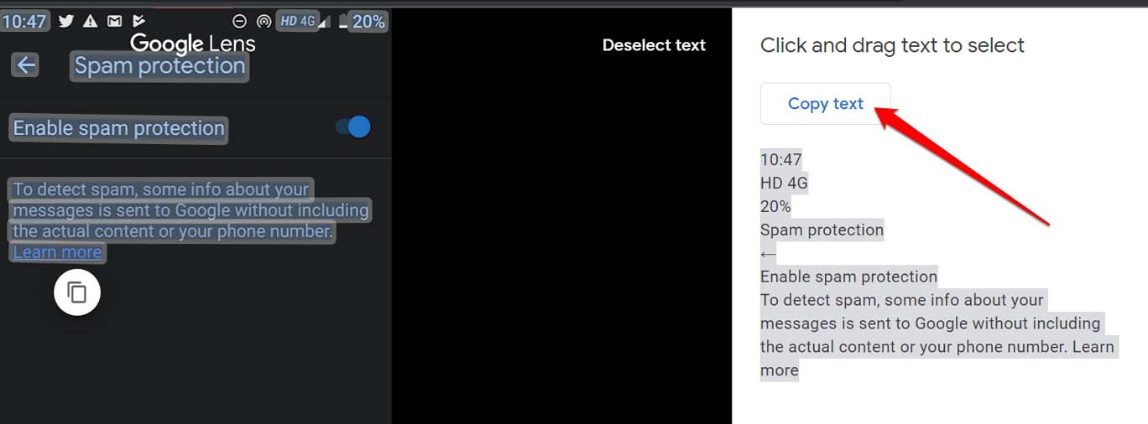Click Deselect text
This screenshot has height=424, width=1148.
pos(654,45)
